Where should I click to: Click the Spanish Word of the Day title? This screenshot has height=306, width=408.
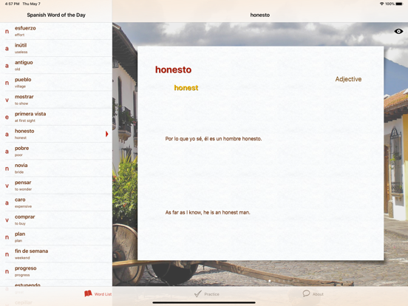[56, 15]
